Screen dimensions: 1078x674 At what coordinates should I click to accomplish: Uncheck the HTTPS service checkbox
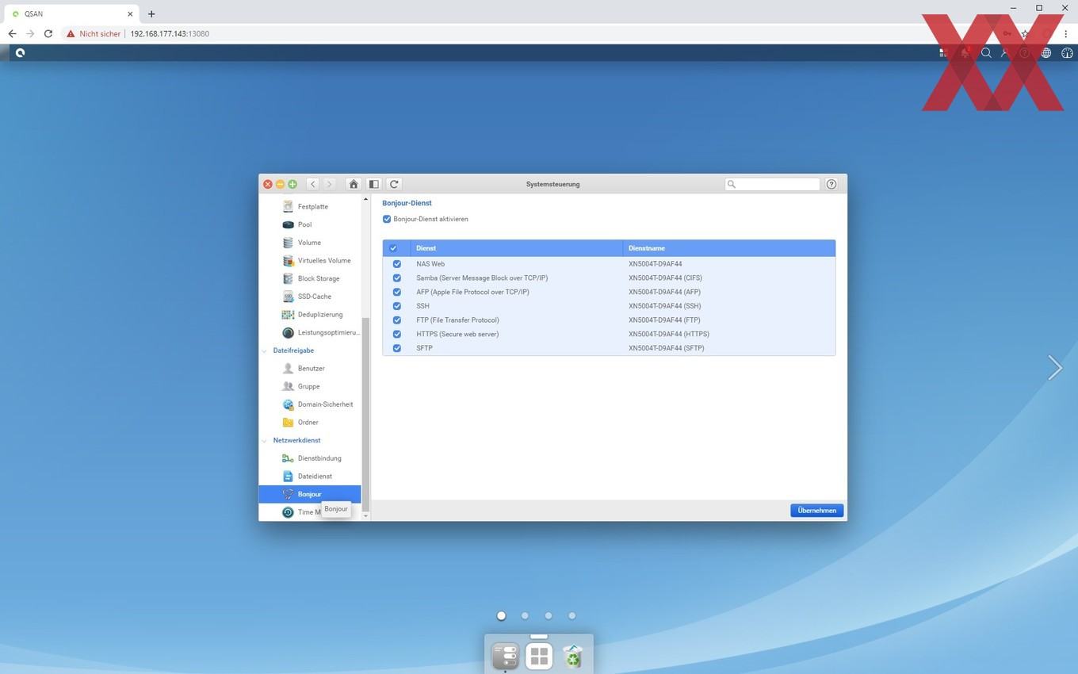click(x=397, y=334)
